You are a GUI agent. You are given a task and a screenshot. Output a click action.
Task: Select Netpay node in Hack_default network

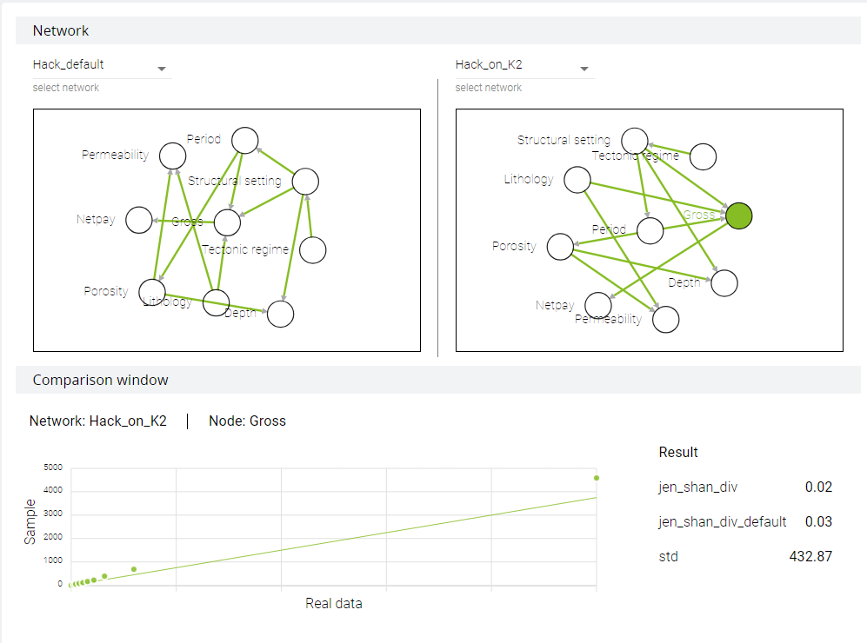pos(139,220)
